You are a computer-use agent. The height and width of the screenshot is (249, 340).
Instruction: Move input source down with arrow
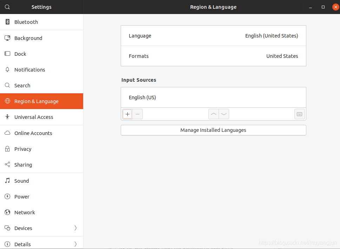click(x=224, y=114)
